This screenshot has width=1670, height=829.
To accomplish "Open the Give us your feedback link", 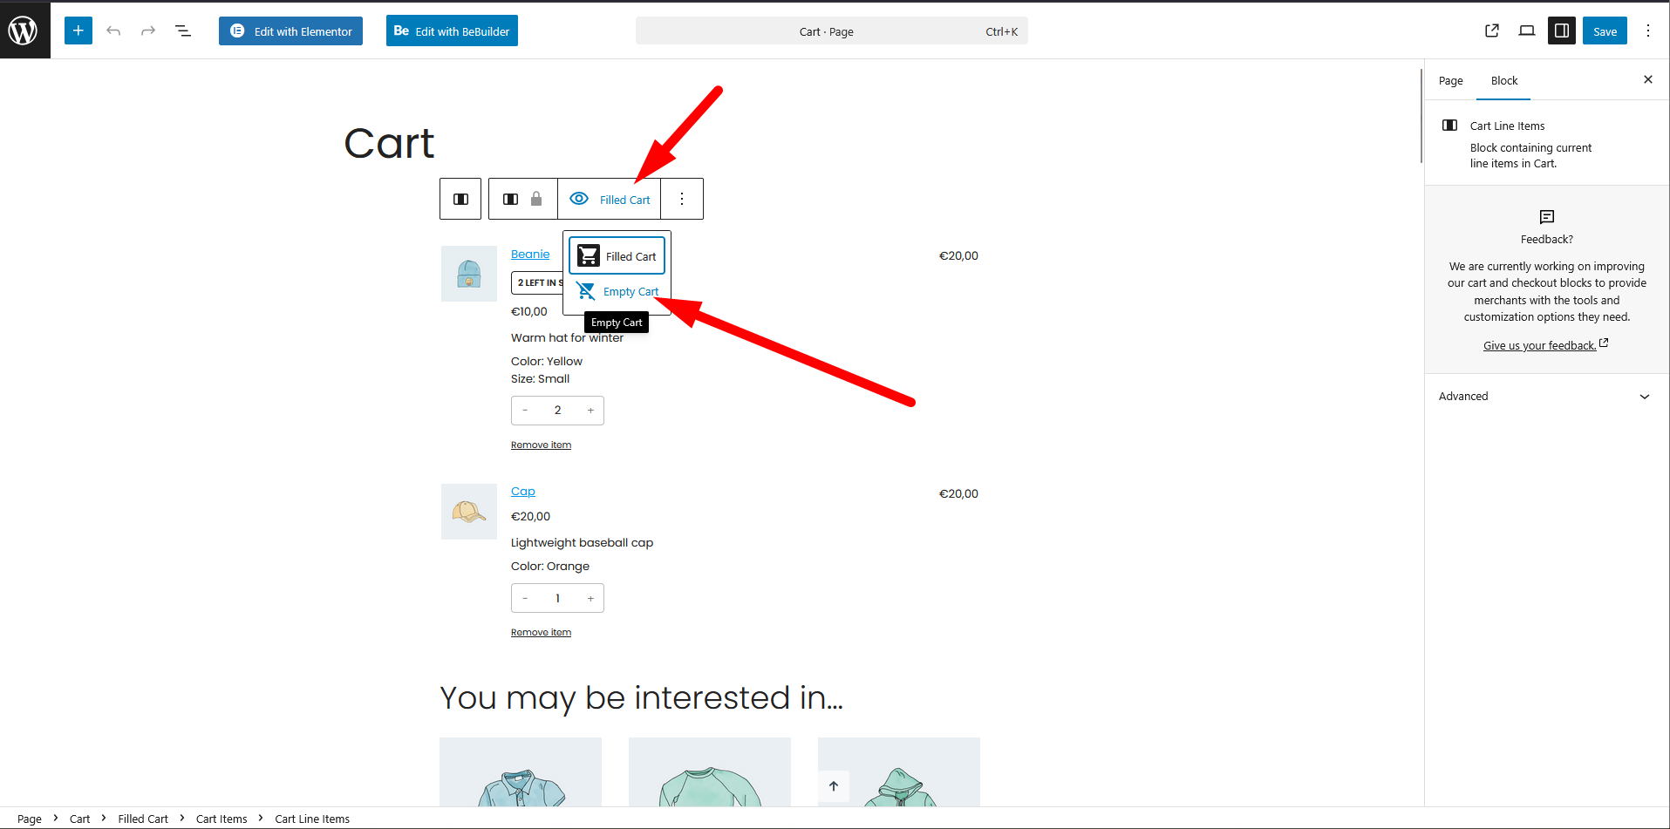I will pyautogui.click(x=1539, y=346).
